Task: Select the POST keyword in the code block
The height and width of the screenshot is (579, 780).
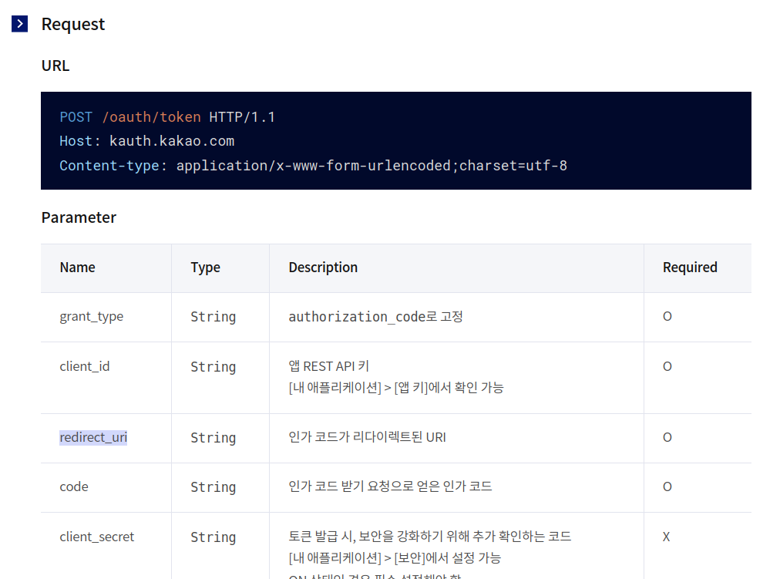Action: pos(76,116)
